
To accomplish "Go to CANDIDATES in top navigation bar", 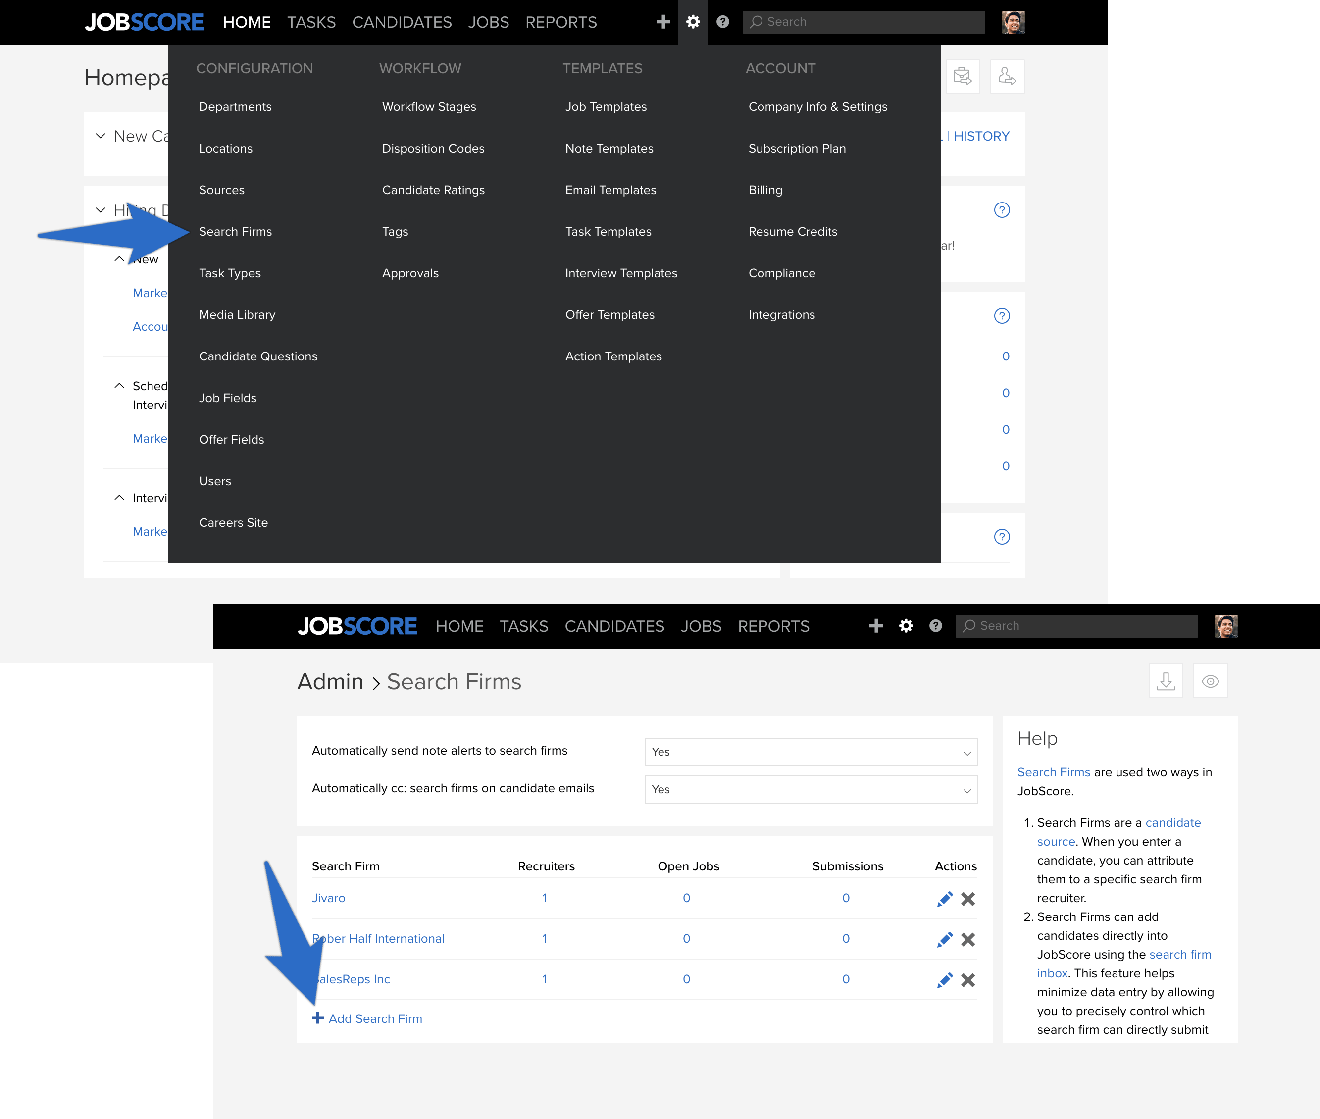I will [x=402, y=22].
